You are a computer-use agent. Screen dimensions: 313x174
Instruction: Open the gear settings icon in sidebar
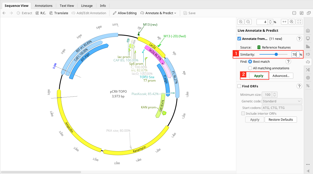308,78
